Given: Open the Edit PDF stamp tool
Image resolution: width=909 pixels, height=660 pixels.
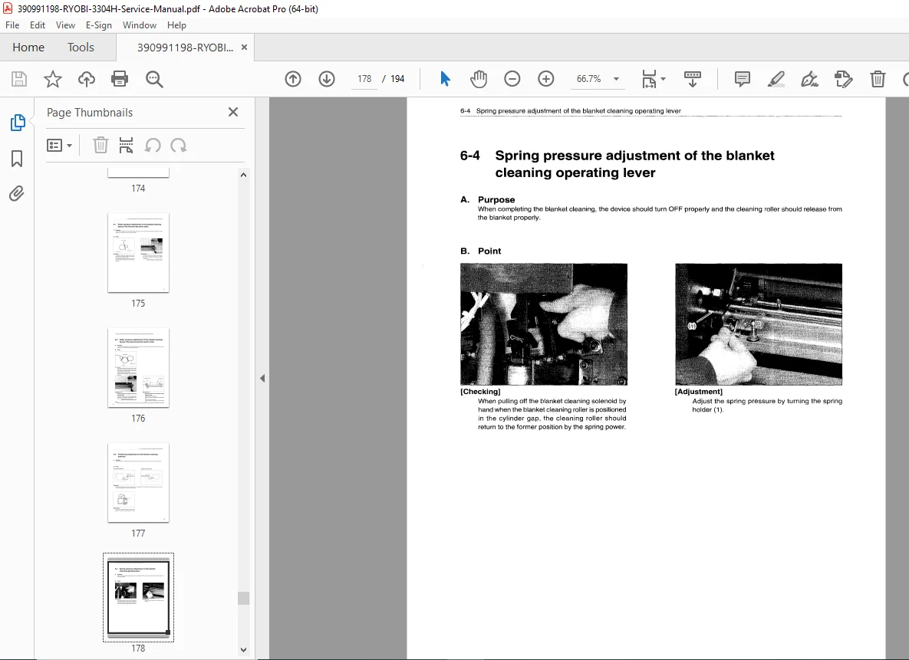Looking at the screenshot, I should 844,79.
